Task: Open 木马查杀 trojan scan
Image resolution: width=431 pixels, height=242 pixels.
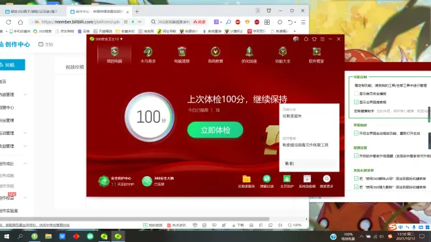Action: tap(148, 55)
